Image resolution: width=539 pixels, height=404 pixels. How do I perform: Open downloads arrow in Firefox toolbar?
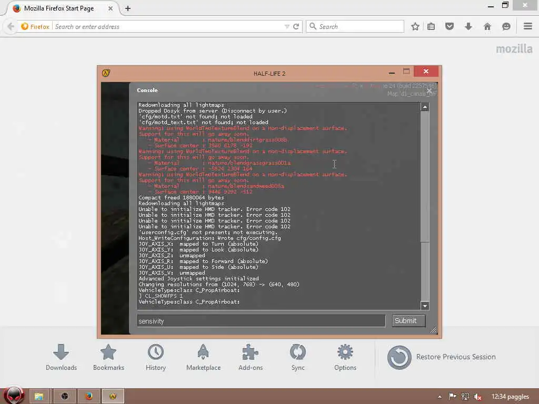tap(468, 26)
